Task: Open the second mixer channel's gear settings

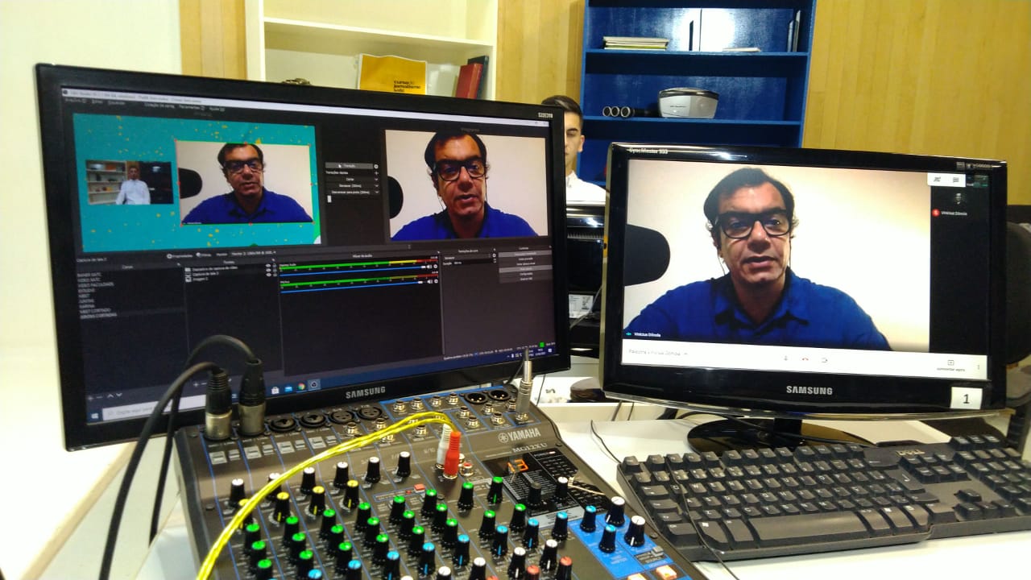Action: 436,281
